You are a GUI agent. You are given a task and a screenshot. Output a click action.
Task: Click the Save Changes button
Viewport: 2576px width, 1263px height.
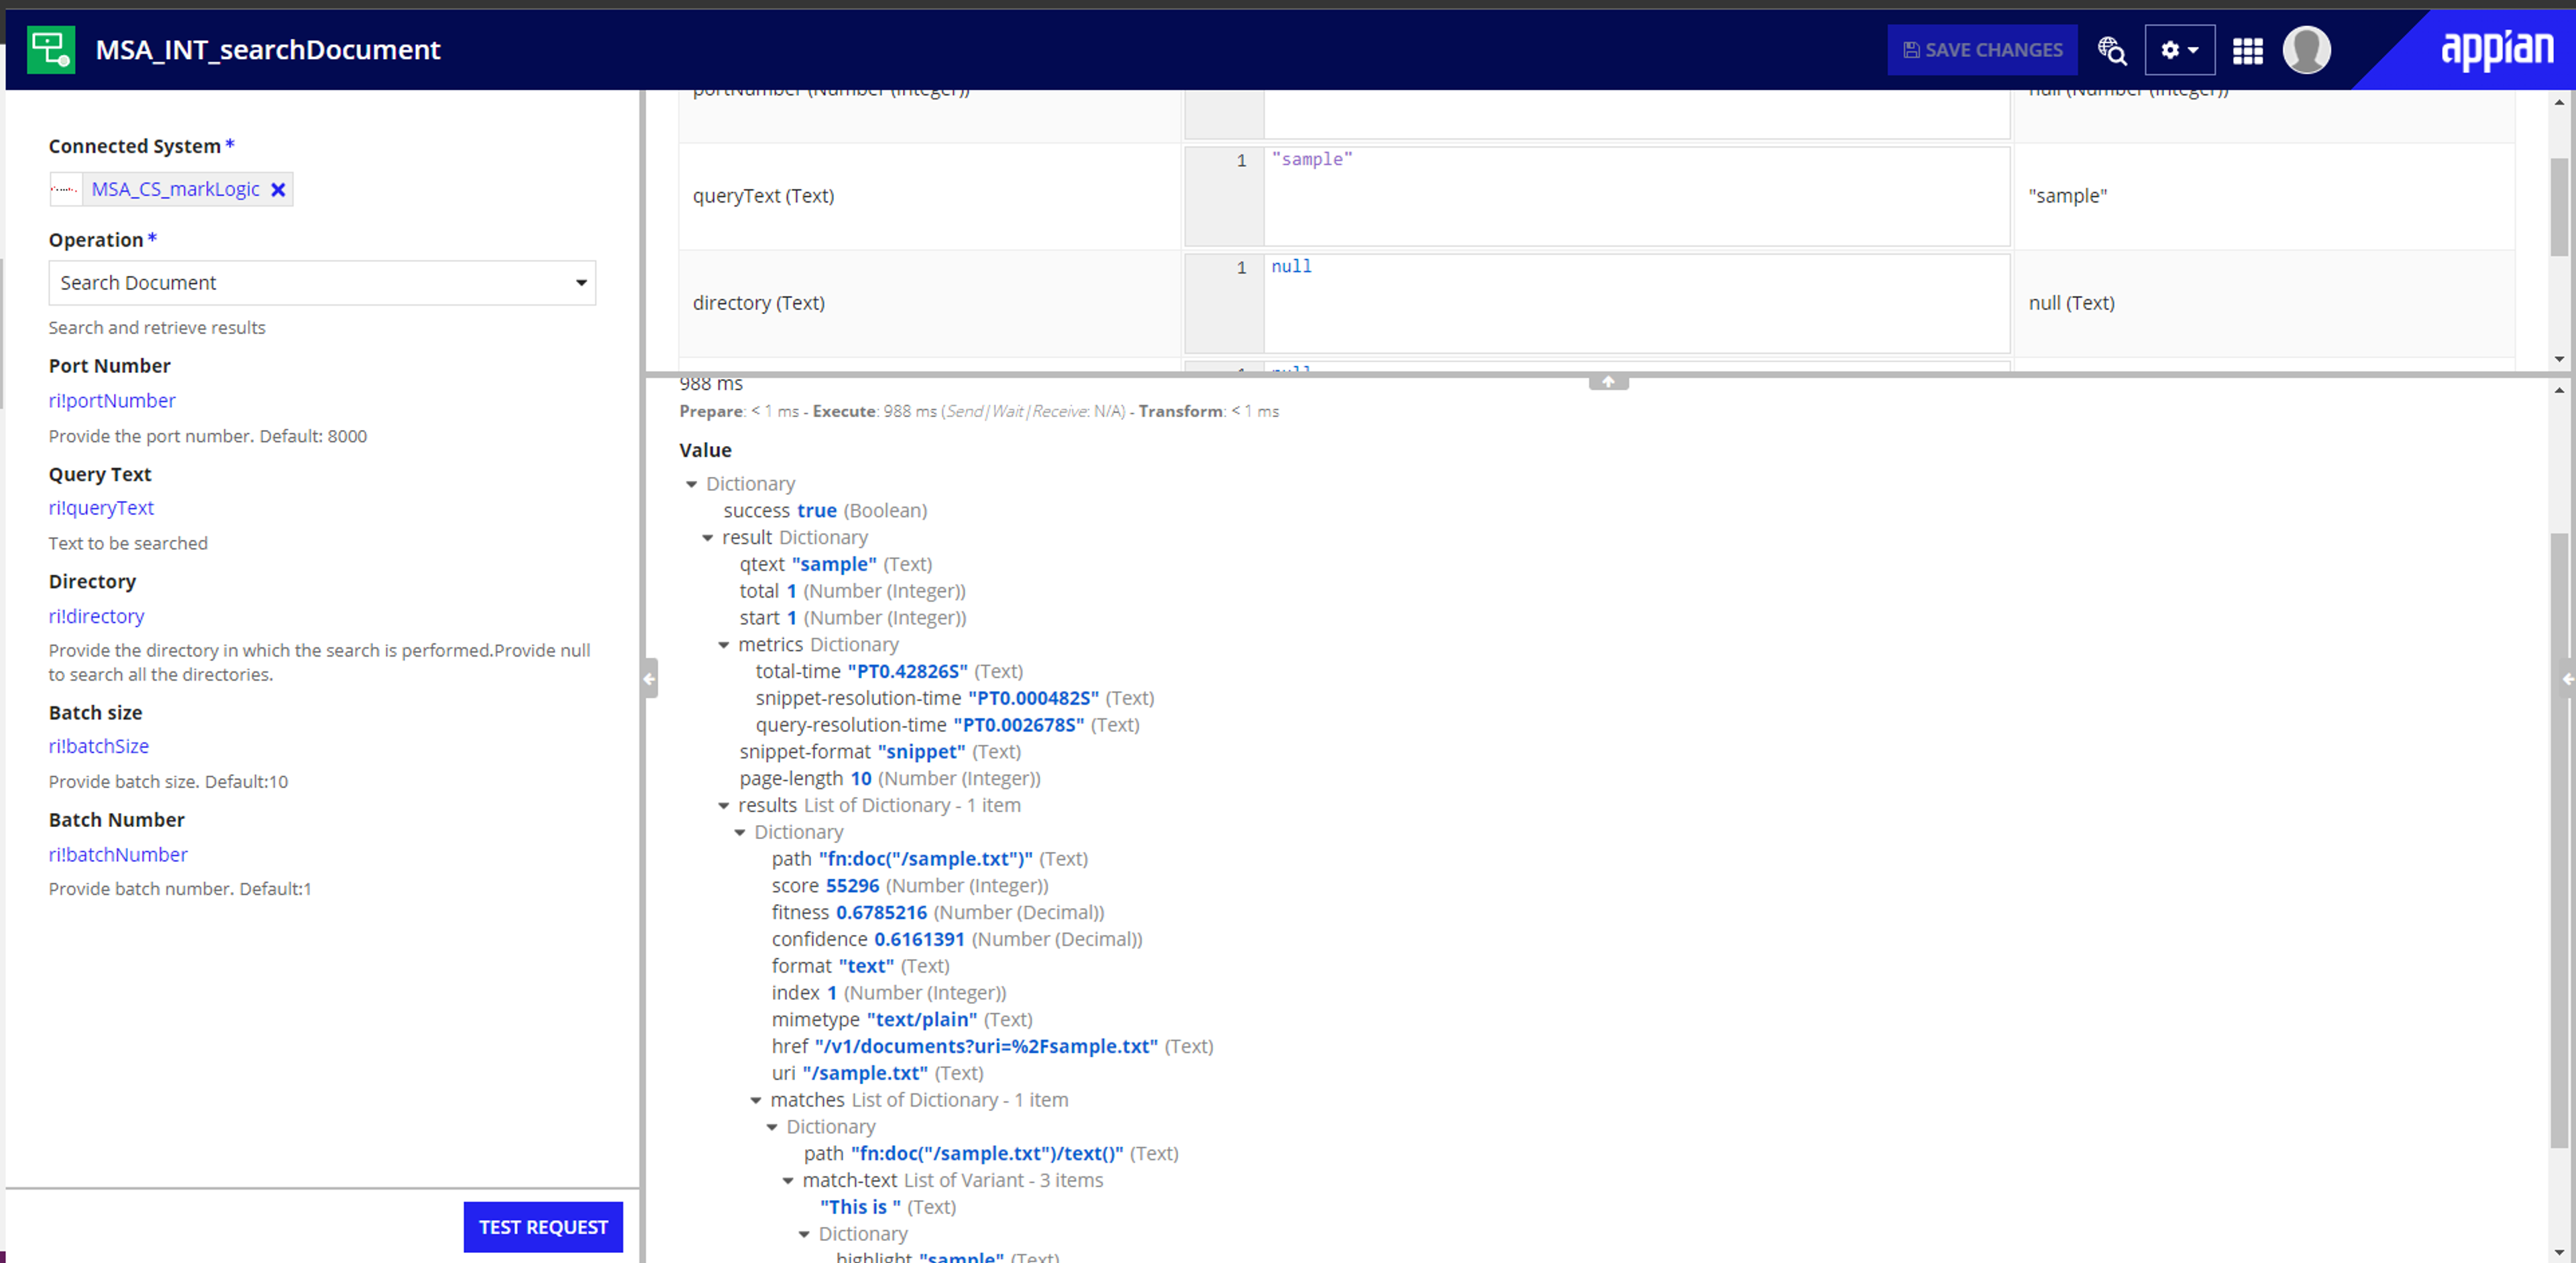1982,50
